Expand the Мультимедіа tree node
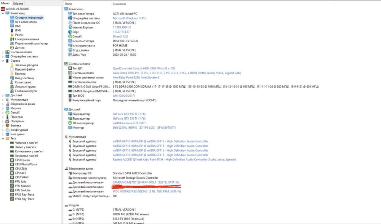Image resolution: width=381 pixels, height=224 pixels. pos(3,99)
